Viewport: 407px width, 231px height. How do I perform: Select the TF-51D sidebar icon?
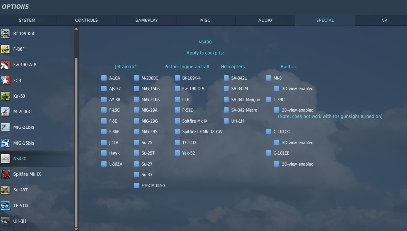(5, 205)
